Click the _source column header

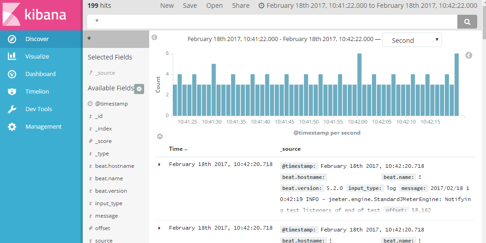pyautogui.click(x=290, y=149)
